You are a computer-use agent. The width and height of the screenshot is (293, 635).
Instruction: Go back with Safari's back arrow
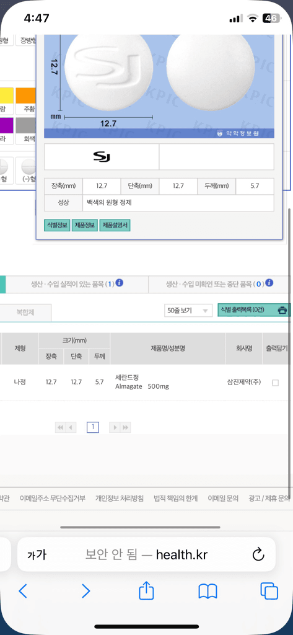23,591
